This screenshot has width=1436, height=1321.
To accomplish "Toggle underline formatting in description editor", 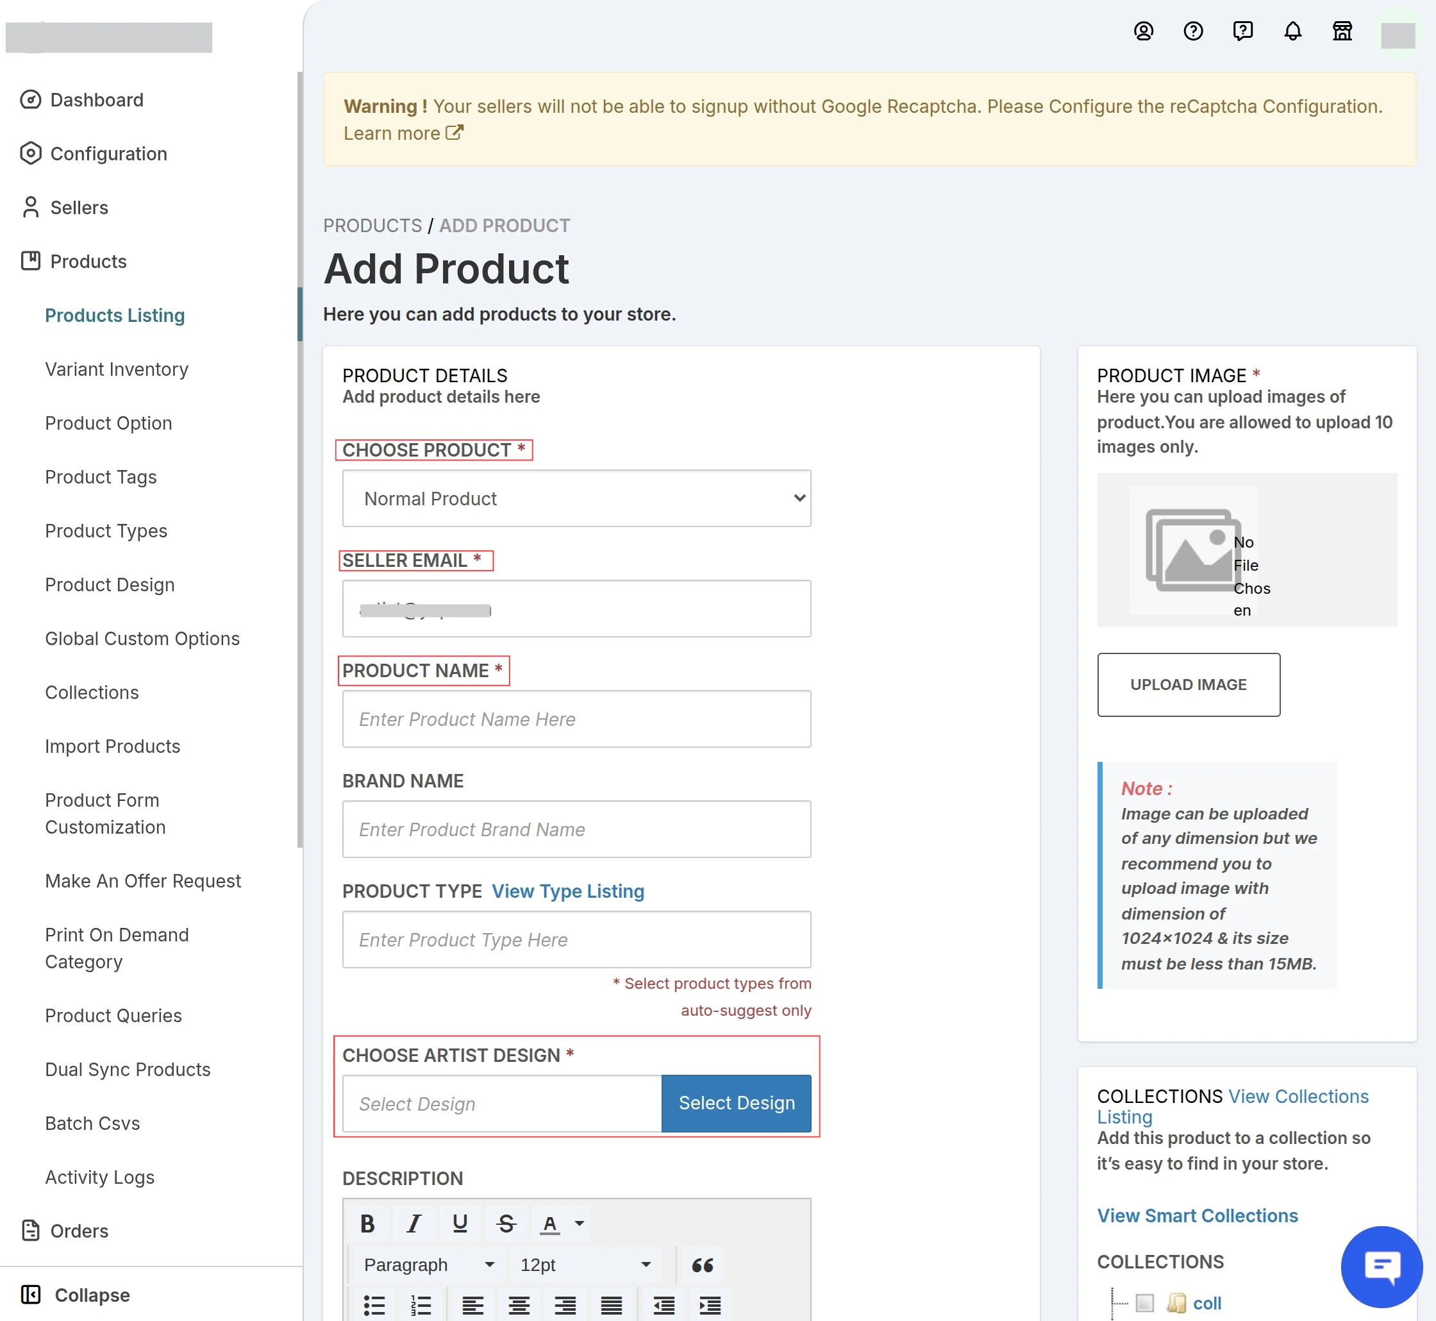I will tap(460, 1224).
